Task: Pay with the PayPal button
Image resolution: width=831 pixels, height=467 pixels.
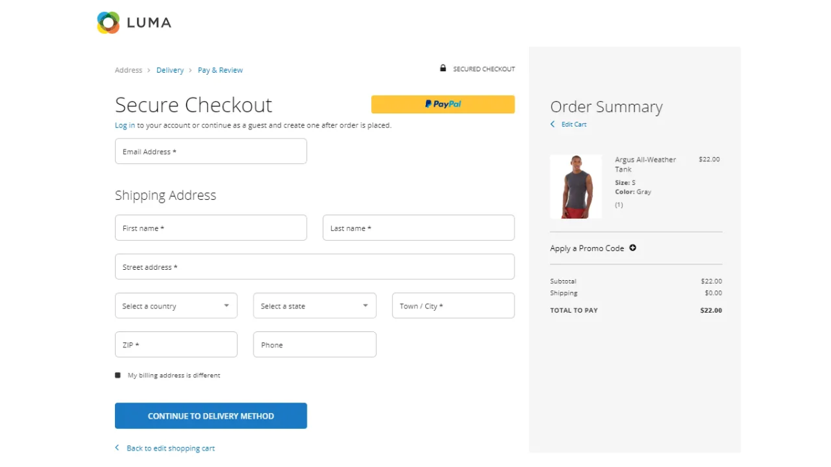Action: pyautogui.click(x=443, y=104)
